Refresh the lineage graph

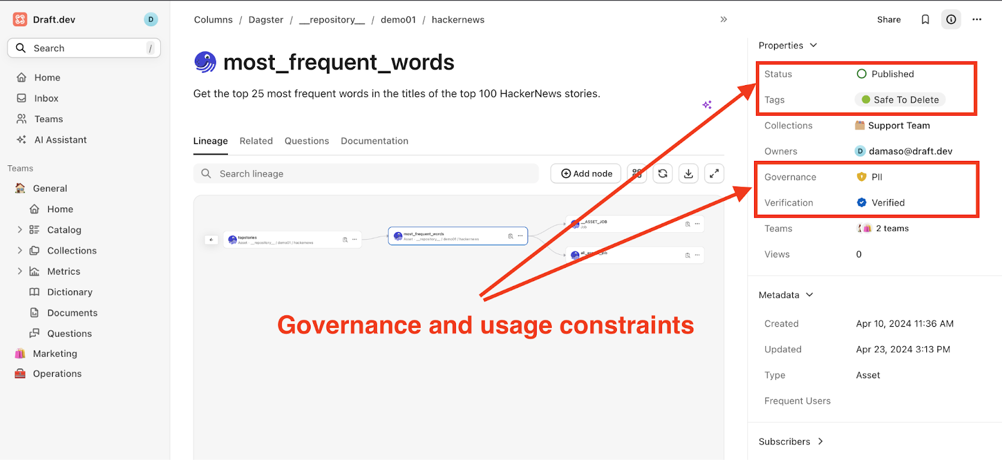663,173
